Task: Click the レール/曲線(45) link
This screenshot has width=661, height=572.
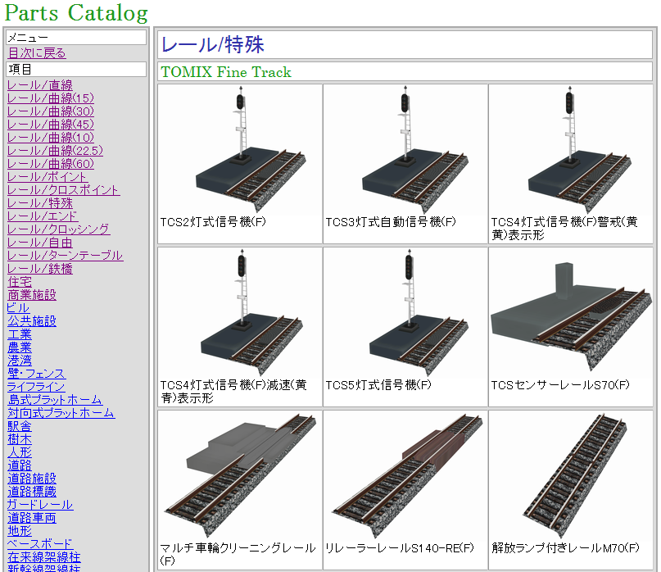Action: [x=51, y=125]
